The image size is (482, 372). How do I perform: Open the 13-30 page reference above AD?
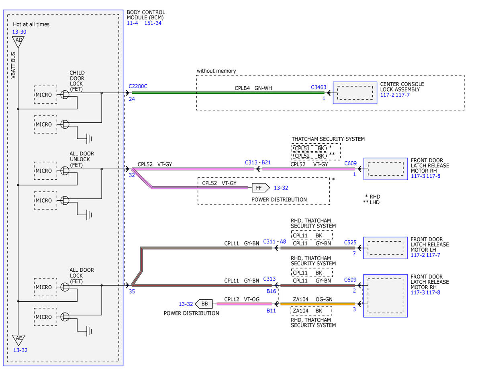[19, 31]
